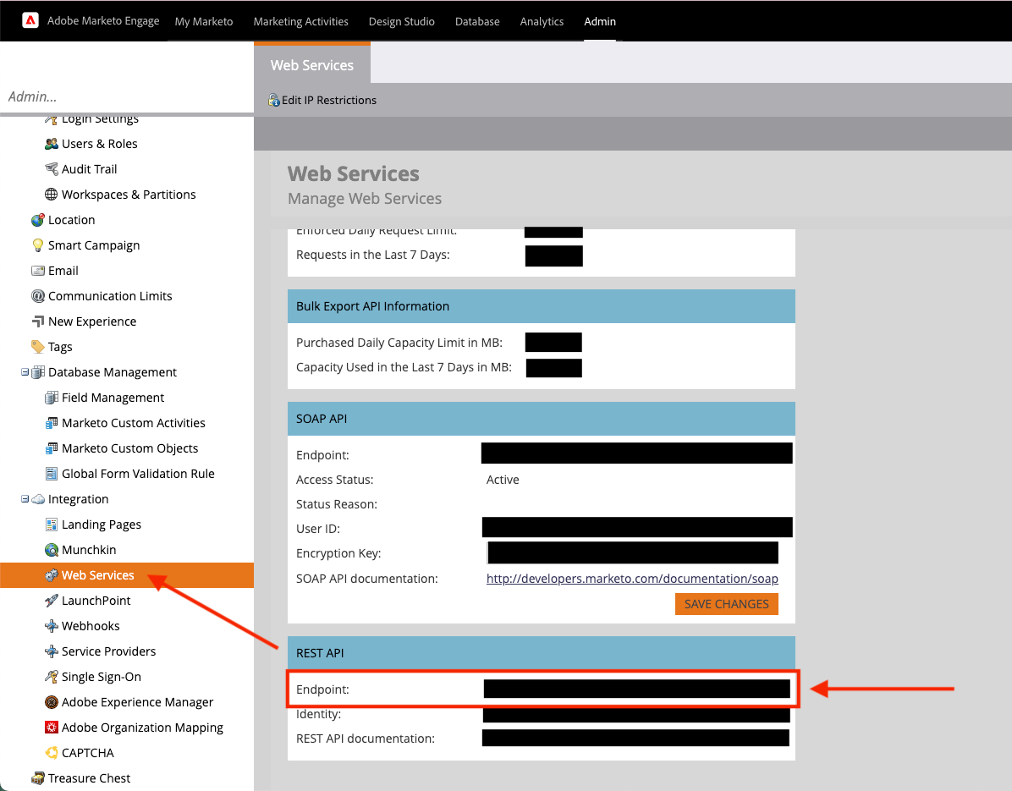Collapse the Database Management tree node
The height and width of the screenshot is (791, 1012).
25,372
